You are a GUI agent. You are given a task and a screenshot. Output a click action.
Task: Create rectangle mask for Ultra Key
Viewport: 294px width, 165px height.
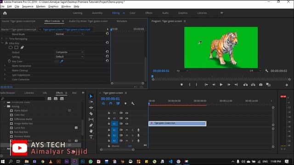(17, 48)
